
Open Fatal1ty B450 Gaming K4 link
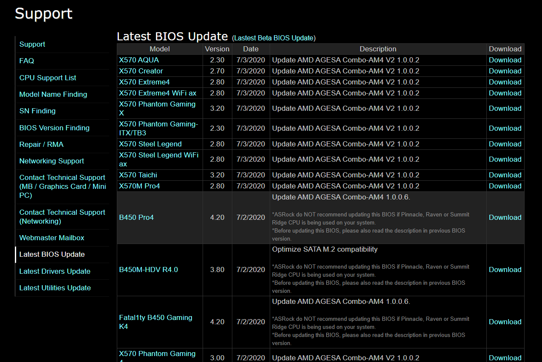pyautogui.click(x=155, y=322)
